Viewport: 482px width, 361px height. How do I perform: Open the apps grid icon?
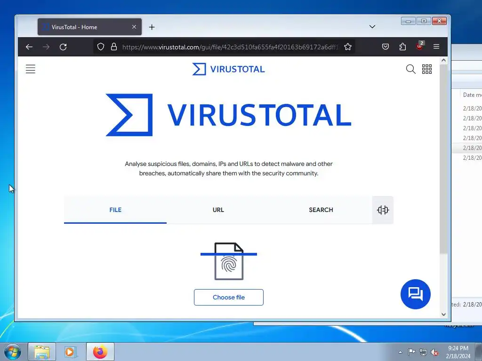tap(426, 69)
